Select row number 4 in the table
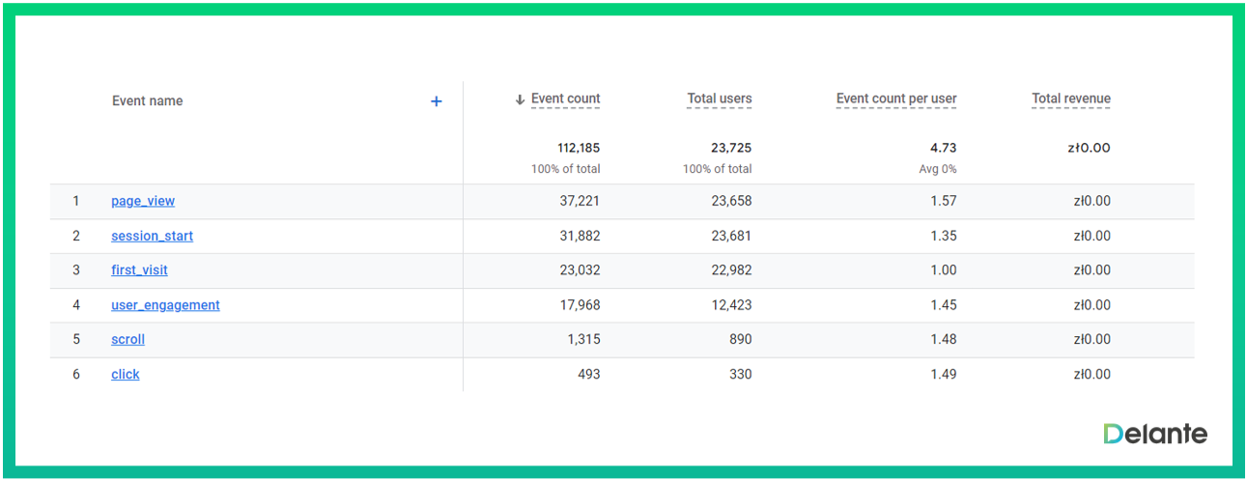This screenshot has height=480, width=1247. tap(76, 305)
